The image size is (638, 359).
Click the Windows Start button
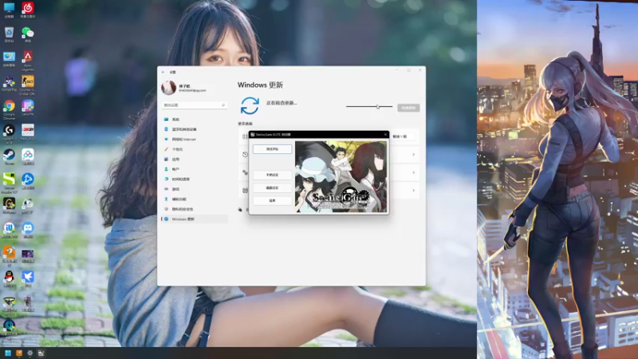point(8,353)
